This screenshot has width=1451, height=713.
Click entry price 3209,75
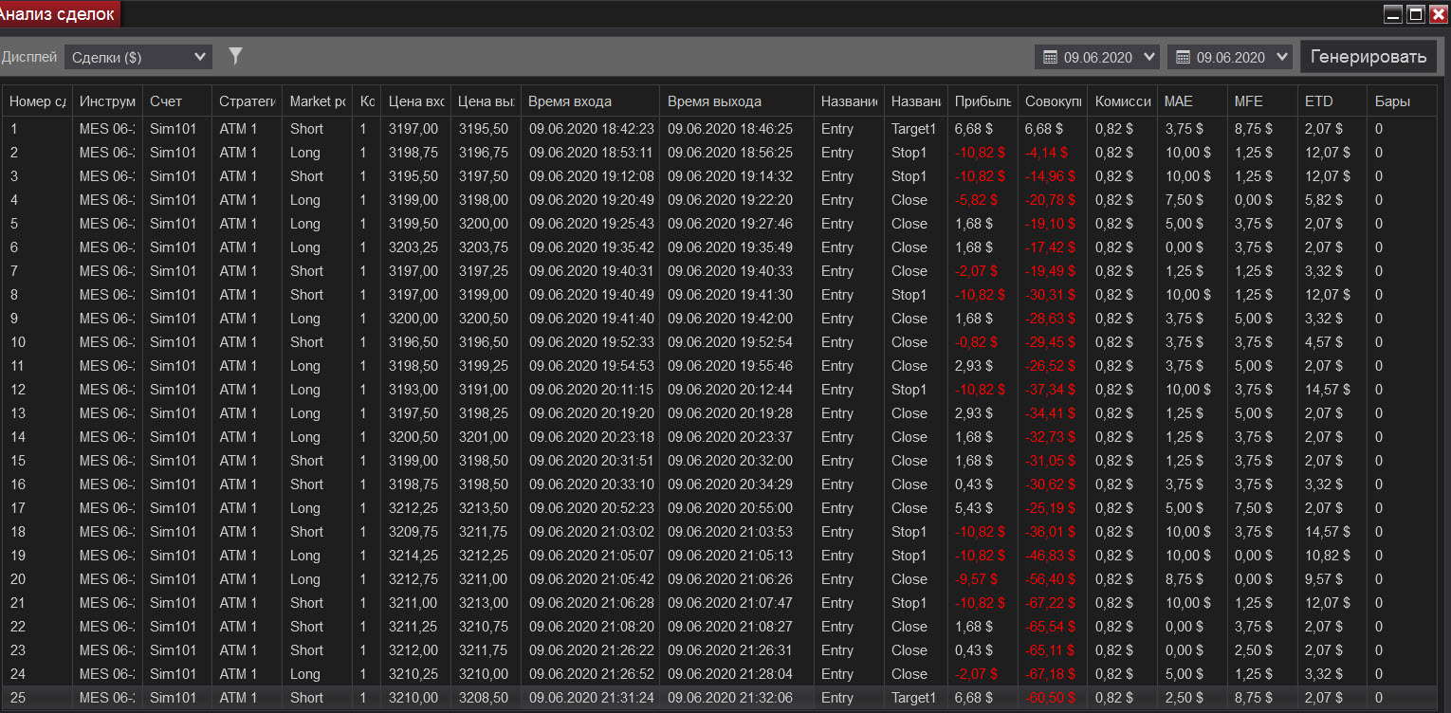coord(413,532)
